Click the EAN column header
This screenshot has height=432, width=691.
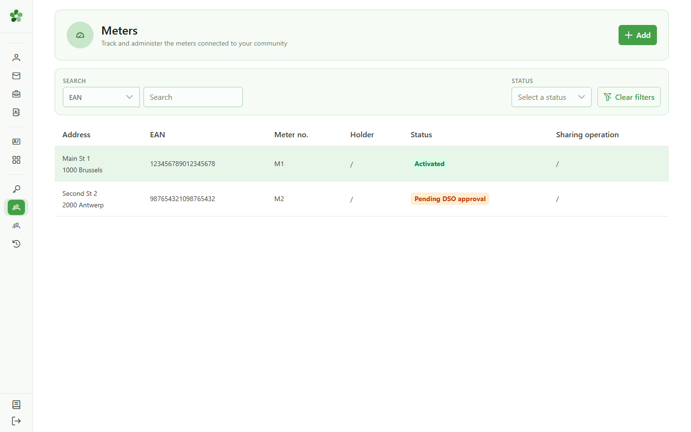(x=157, y=135)
